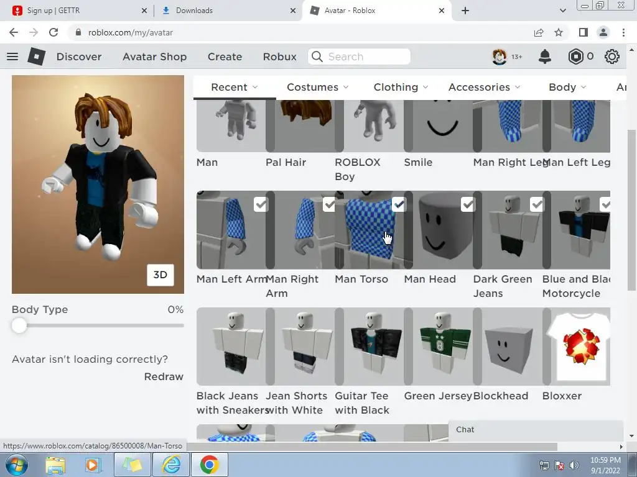Image resolution: width=637 pixels, height=477 pixels.
Task: Click the Body Type slider handle
Action: (x=19, y=325)
